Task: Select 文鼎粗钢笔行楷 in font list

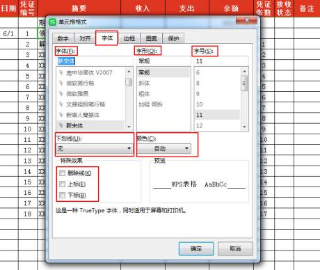Action: pyautogui.click(x=90, y=104)
